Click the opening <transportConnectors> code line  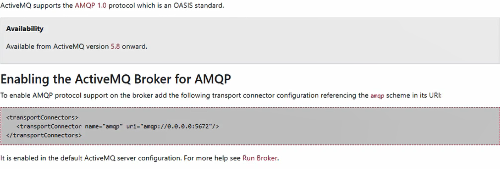(x=42, y=117)
